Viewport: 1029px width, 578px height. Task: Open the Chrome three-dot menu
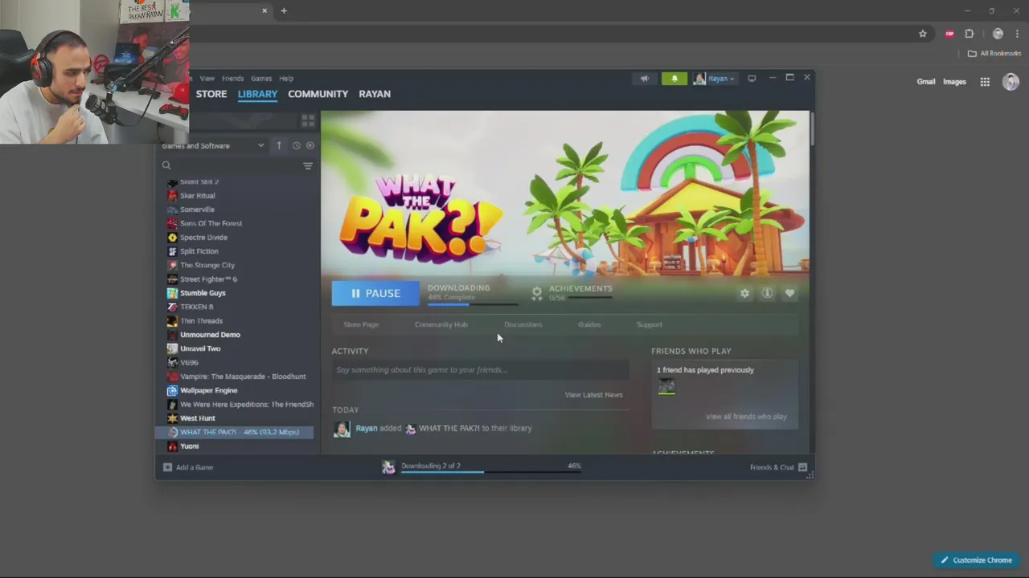pyautogui.click(x=1017, y=34)
